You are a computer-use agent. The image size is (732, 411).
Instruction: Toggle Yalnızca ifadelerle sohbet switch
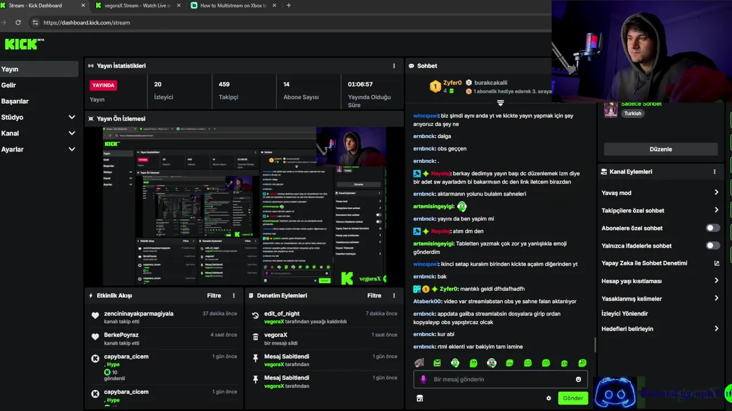[713, 245]
